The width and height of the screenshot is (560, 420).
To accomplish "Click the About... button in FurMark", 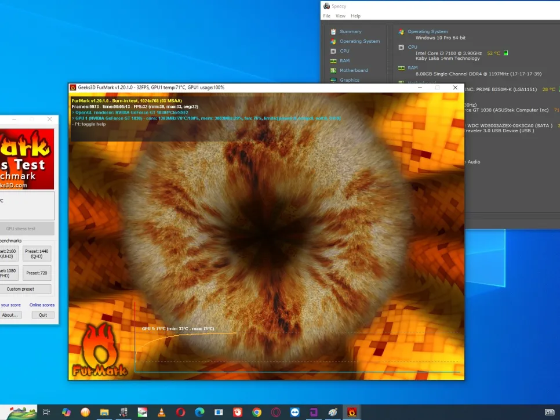I will 10,315.
